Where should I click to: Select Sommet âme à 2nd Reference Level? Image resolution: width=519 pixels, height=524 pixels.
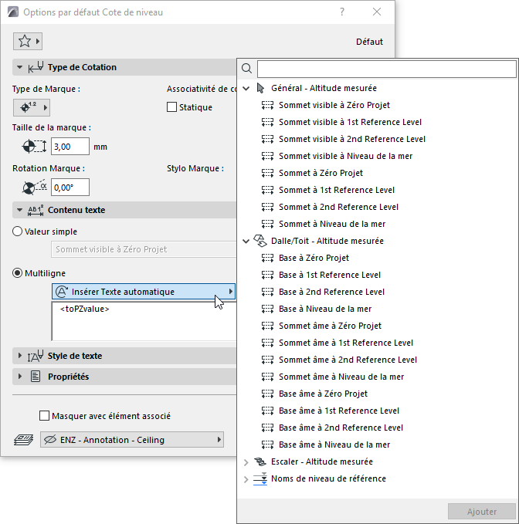348,360
